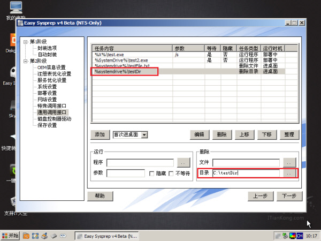Click the 运行时机 column header
This screenshot has width=321, height=241.
pos(273,48)
